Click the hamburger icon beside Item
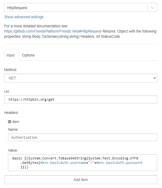Viewport: 162px width, 188px height. pos(10,122)
